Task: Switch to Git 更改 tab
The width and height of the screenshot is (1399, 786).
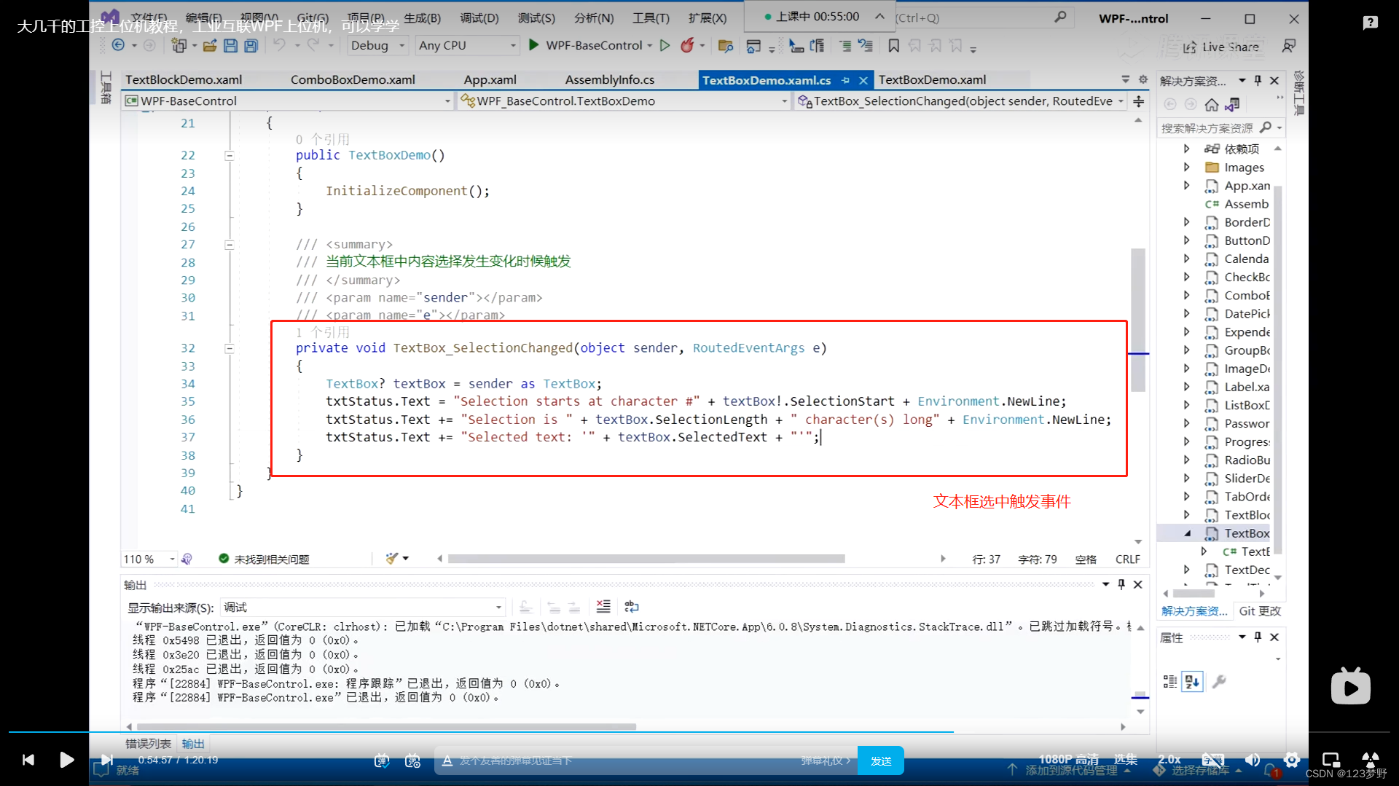Action: tap(1260, 611)
